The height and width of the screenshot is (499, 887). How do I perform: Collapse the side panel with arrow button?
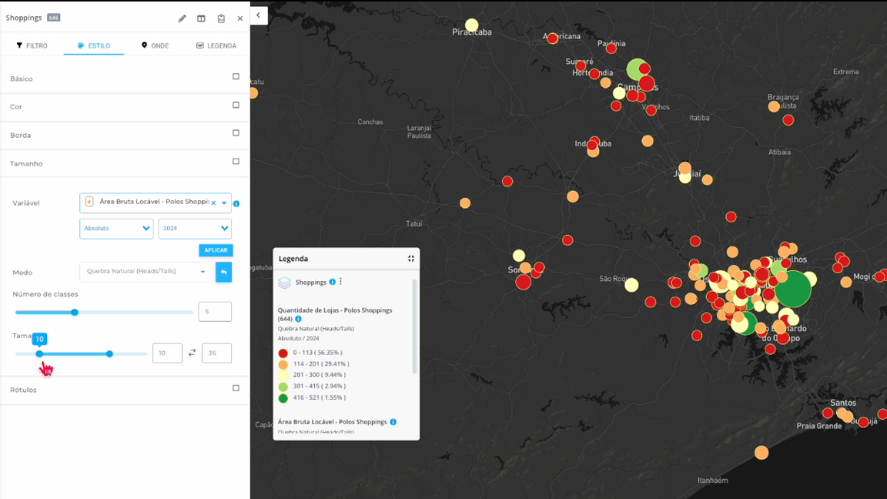pyautogui.click(x=259, y=15)
